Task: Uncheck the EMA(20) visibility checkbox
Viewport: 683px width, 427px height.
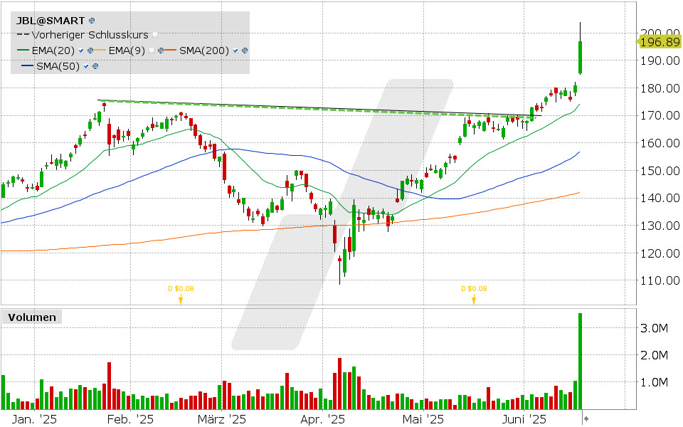Action: [x=81, y=51]
